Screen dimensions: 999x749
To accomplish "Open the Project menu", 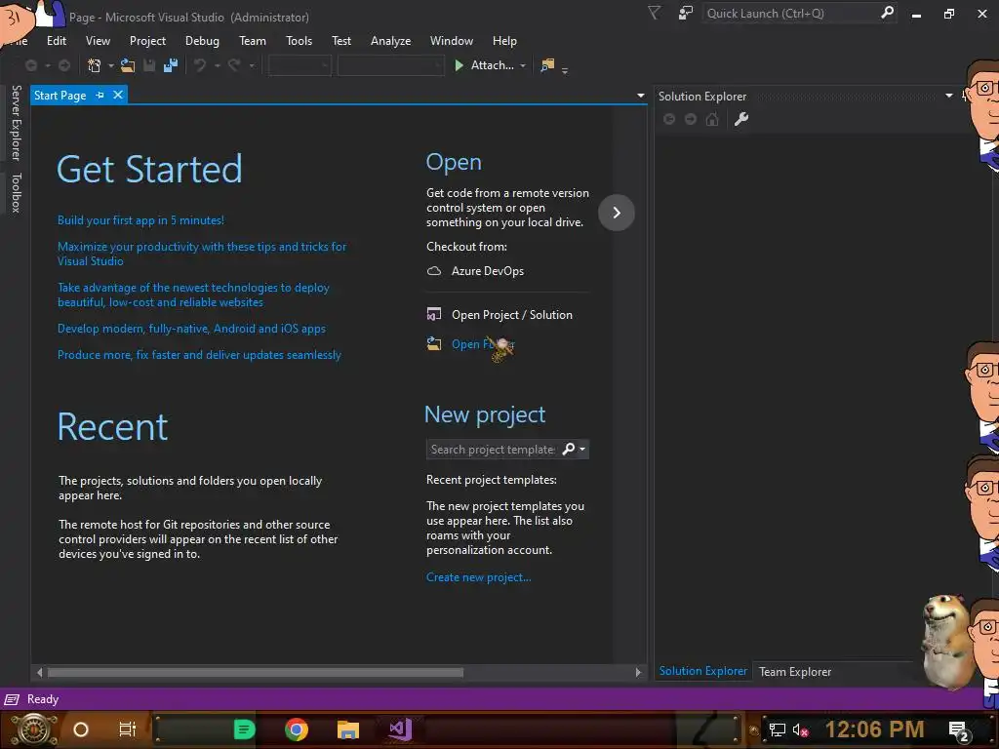I will [x=147, y=41].
